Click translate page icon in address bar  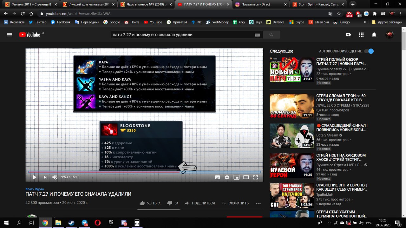(x=331, y=14)
